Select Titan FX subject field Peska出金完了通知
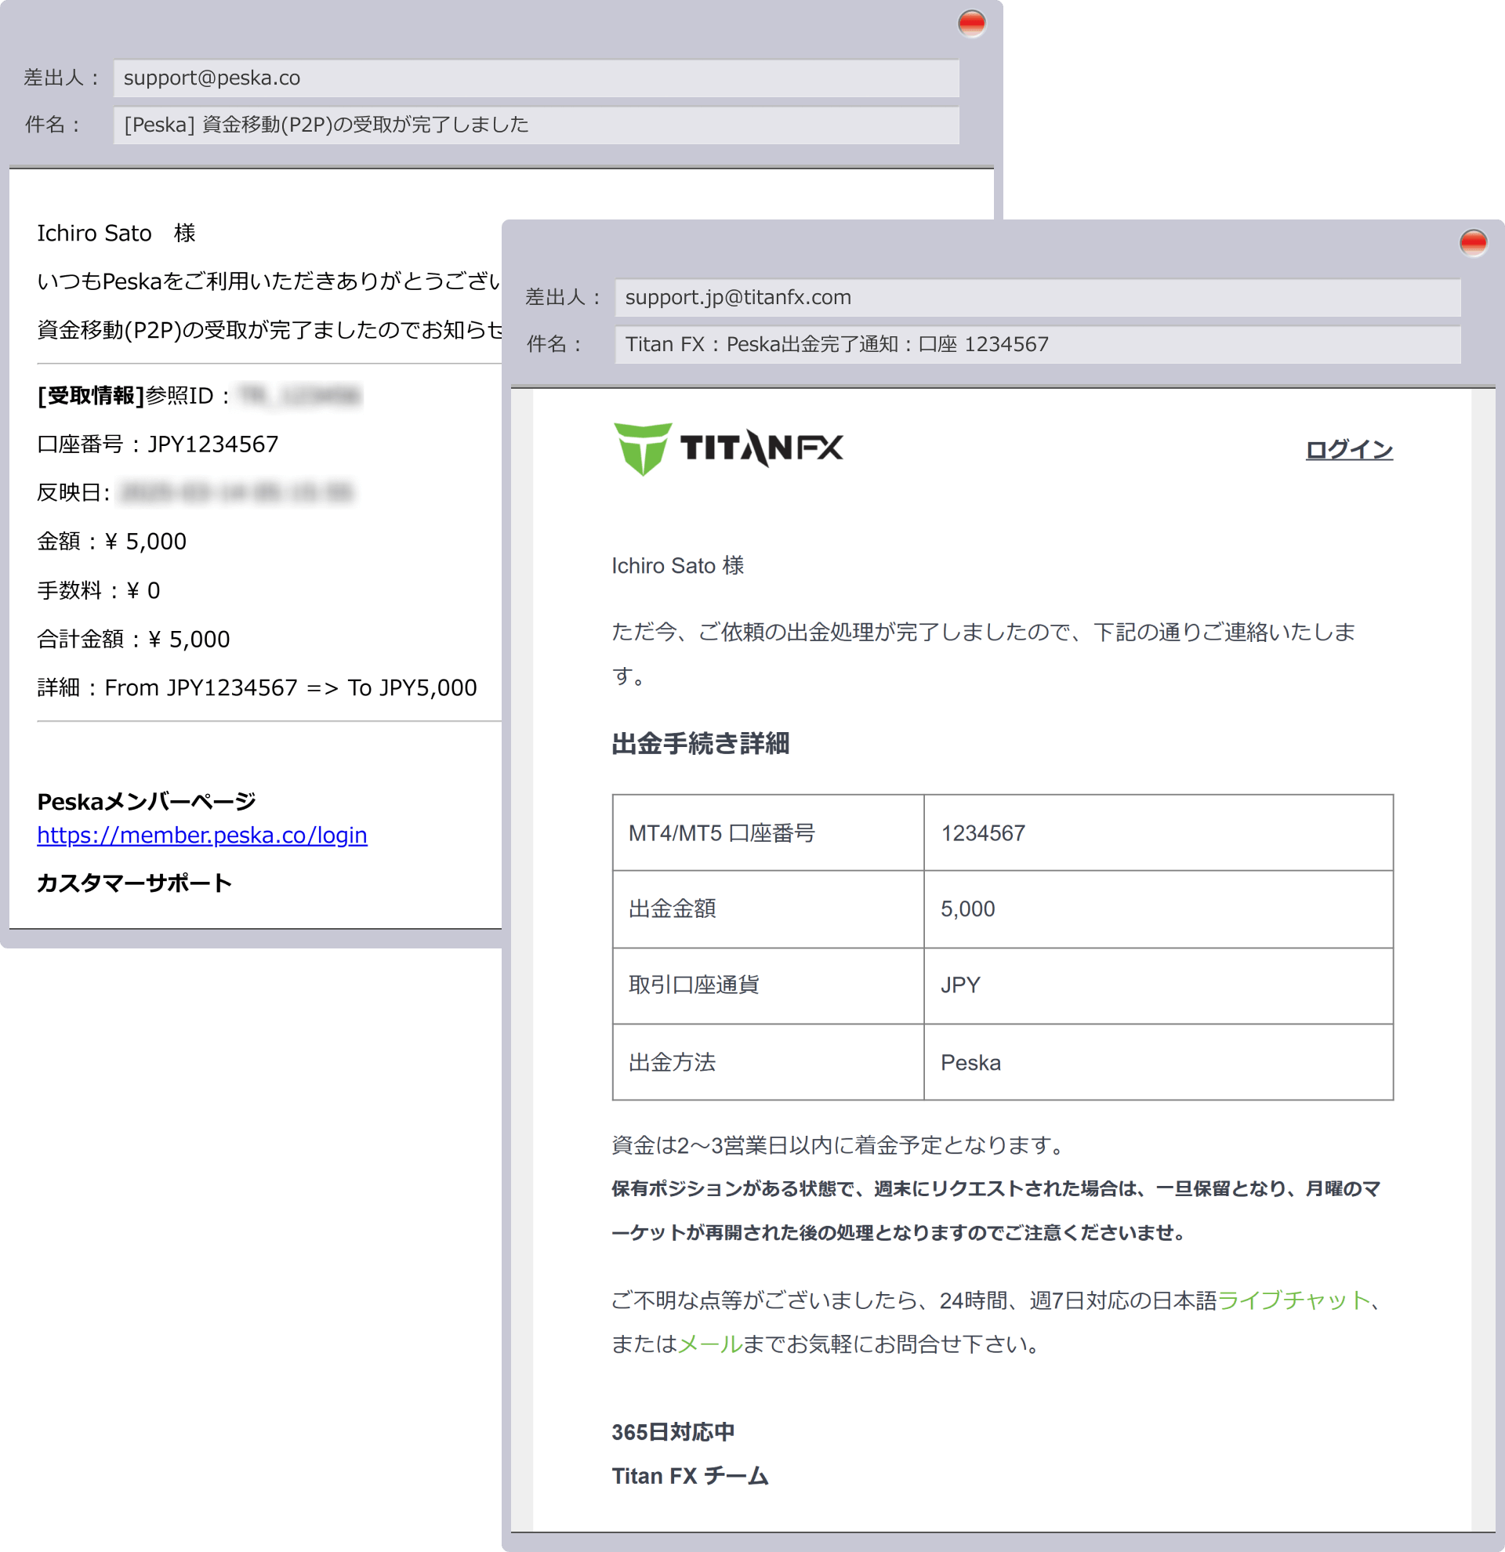Viewport: 1505px width, 1552px height. click(1038, 343)
